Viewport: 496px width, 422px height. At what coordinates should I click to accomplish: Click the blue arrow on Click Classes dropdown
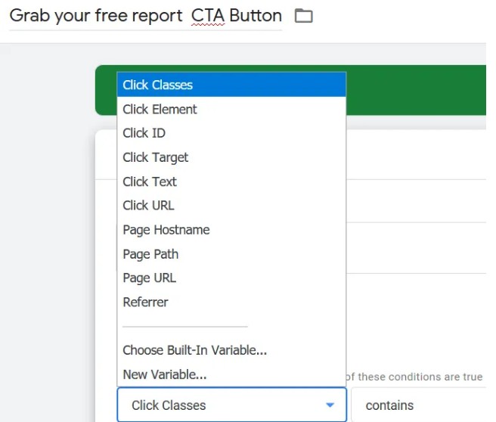click(330, 405)
